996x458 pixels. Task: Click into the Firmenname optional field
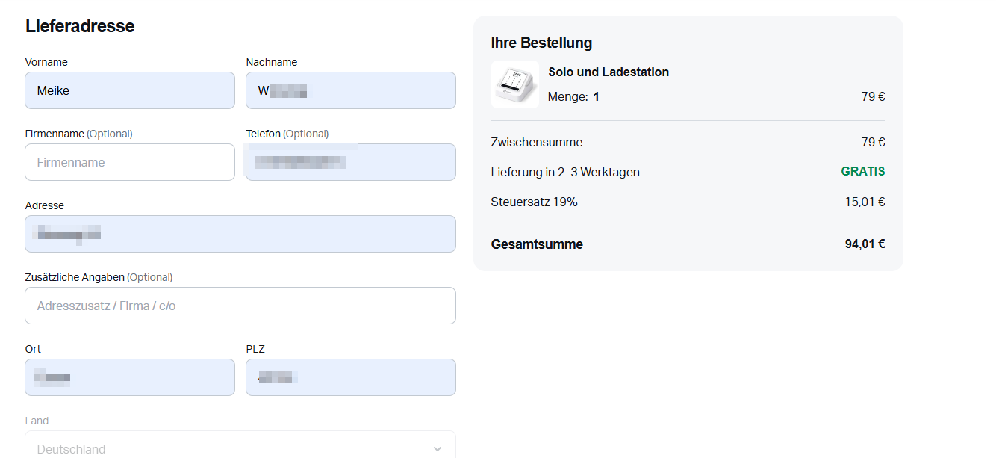click(130, 162)
